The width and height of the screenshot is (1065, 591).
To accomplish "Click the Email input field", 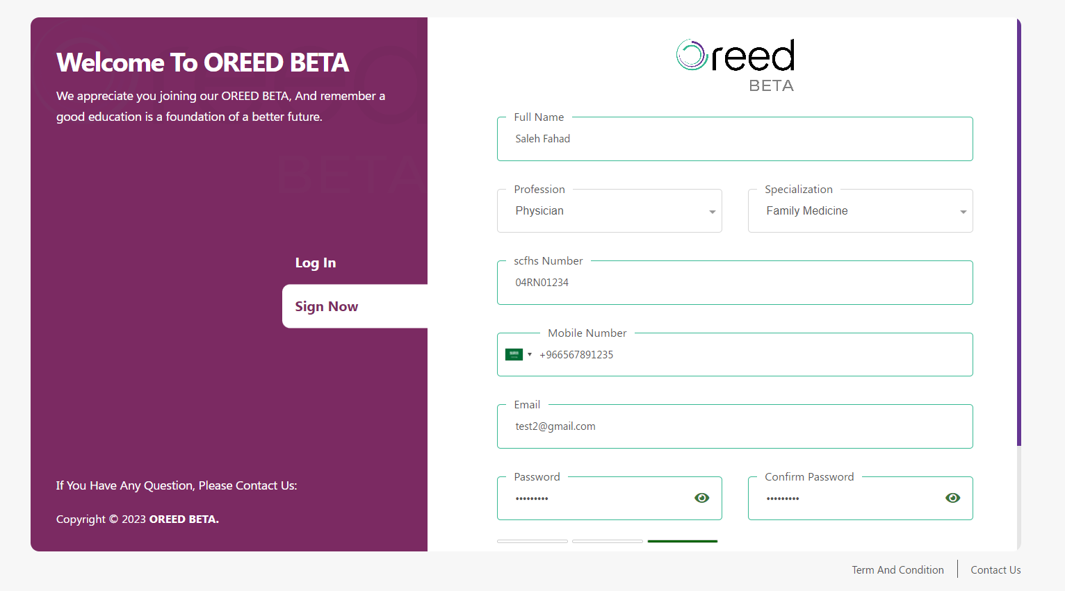I will [735, 426].
